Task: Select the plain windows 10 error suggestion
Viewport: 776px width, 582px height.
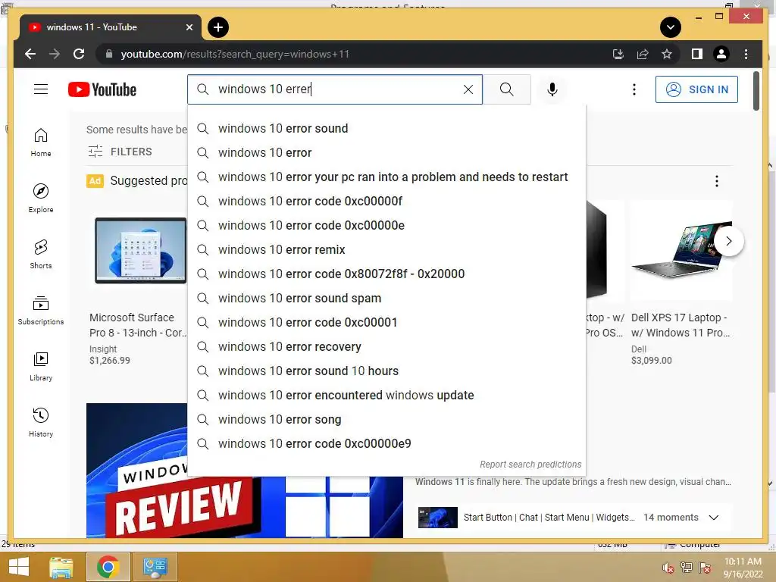Action: [x=387, y=152]
